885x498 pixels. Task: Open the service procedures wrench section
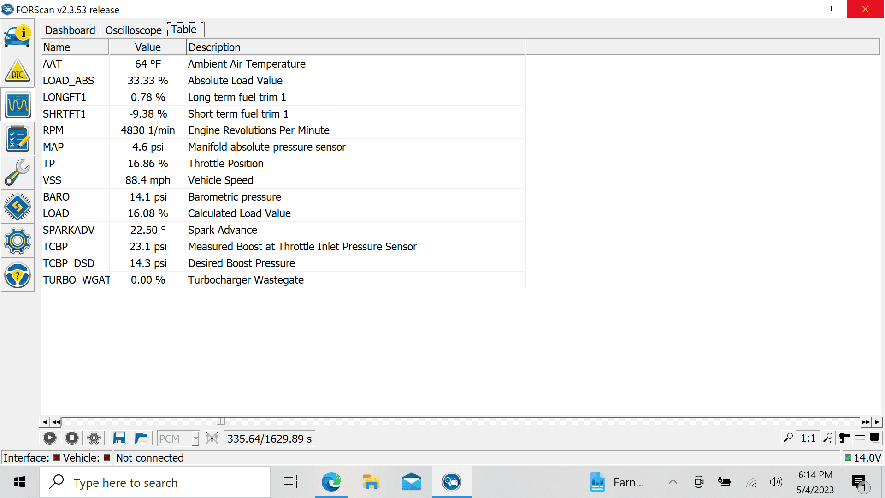click(18, 172)
